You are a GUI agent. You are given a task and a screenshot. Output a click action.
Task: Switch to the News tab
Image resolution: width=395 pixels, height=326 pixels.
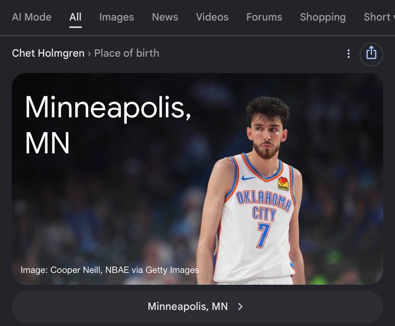[x=165, y=17]
